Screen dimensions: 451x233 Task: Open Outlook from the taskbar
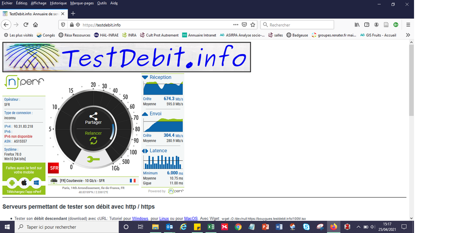(169, 227)
